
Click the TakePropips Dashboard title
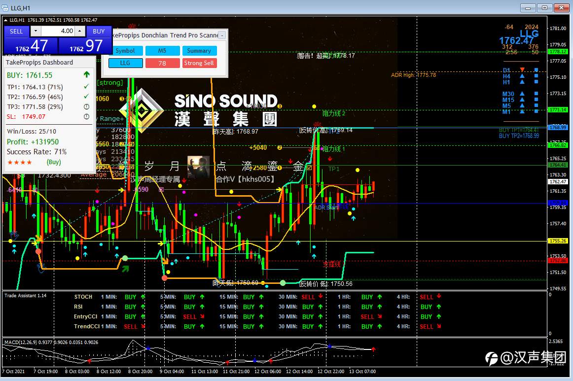tap(39, 62)
